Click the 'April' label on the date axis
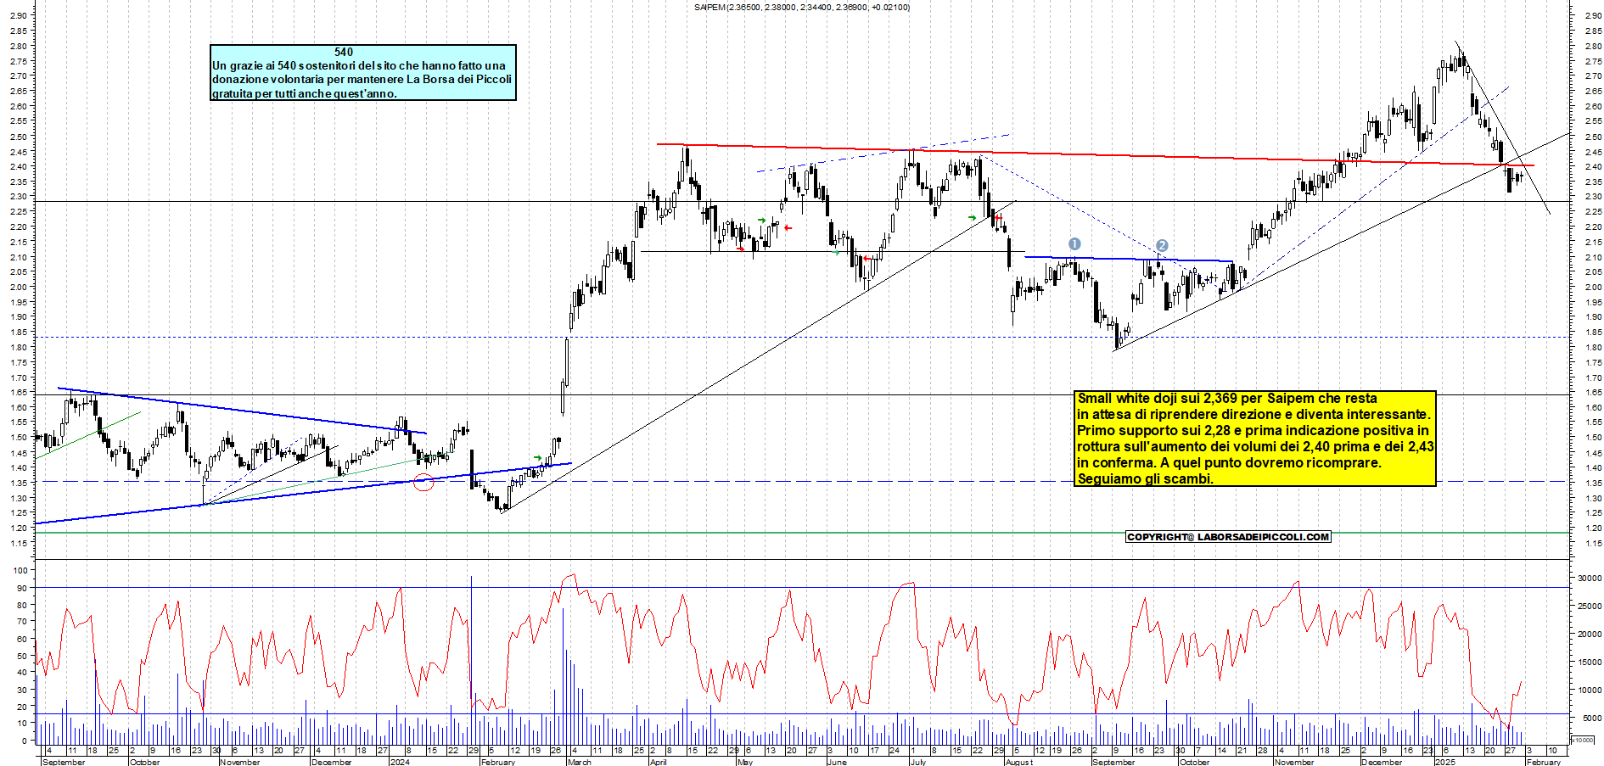 [x=658, y=762]
